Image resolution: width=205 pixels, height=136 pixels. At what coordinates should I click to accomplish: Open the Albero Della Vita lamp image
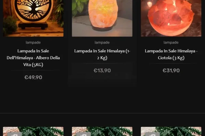33,18
